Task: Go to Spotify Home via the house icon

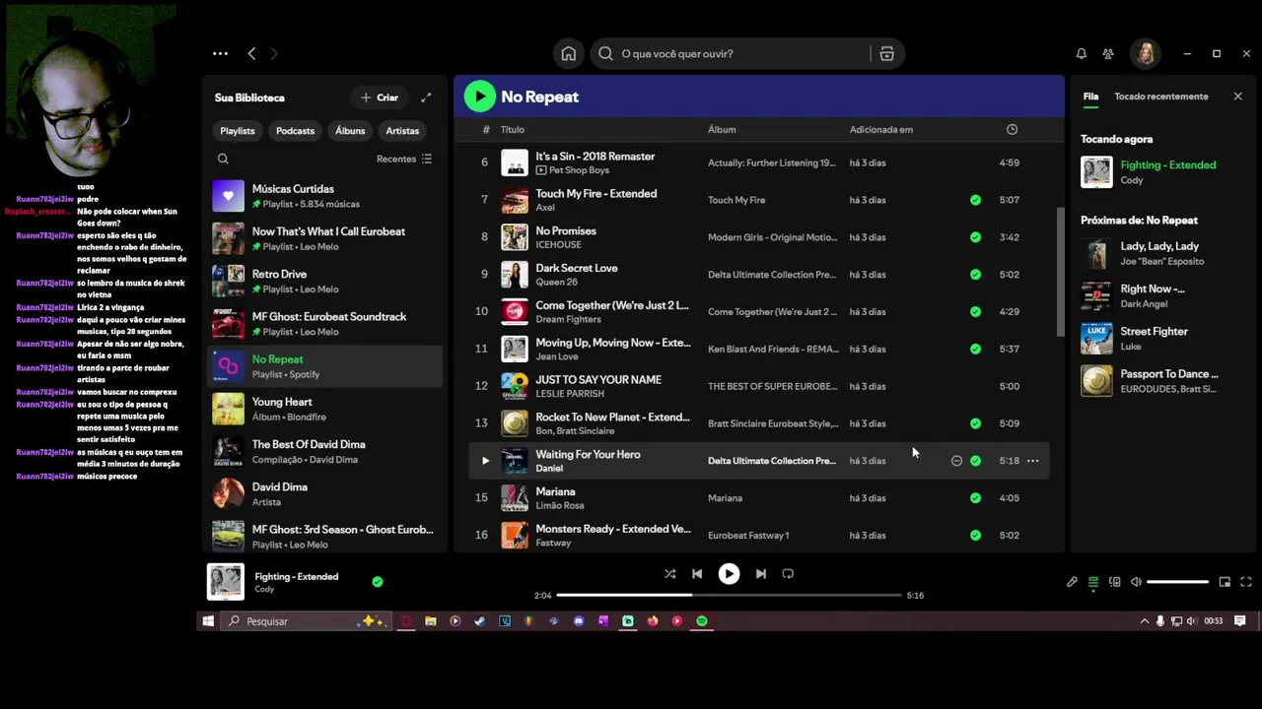Action: click(x=568, y=54)
